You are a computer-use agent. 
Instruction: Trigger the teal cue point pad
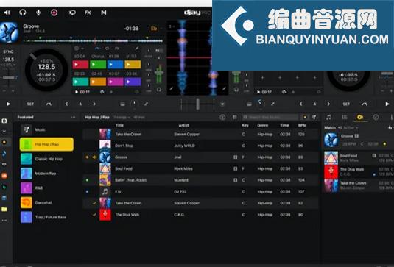pos(80,82)
